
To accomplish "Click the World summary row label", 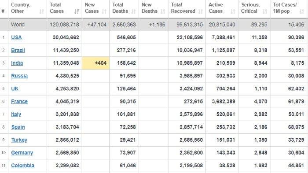I will pos(18,25).
